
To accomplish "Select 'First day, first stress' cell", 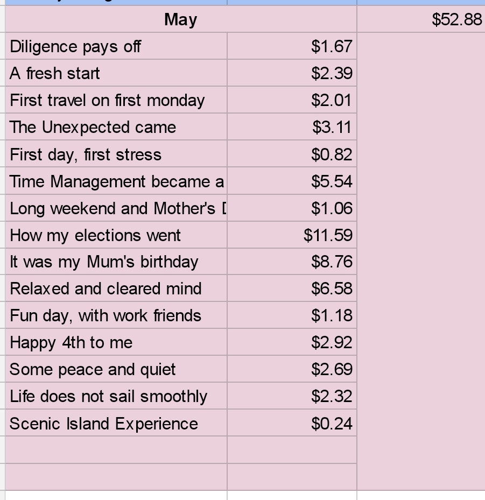I will pos(116,154).
